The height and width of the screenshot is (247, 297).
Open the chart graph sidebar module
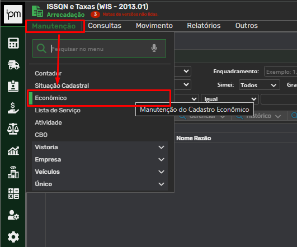tap(13, 151)
